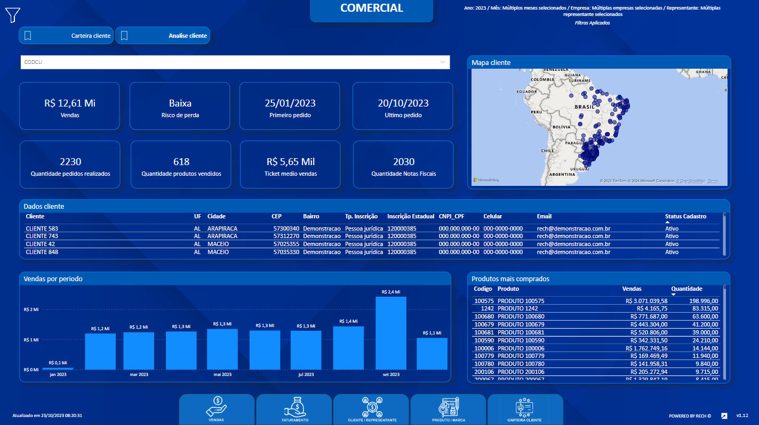Select the PRODUTO 1242 cell

(518, 308)
